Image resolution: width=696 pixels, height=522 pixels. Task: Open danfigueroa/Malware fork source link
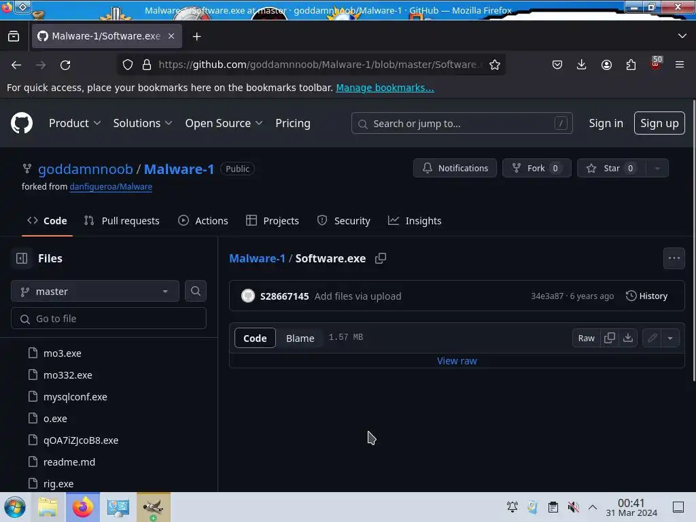pyautogui.click(x=111, y=186)
